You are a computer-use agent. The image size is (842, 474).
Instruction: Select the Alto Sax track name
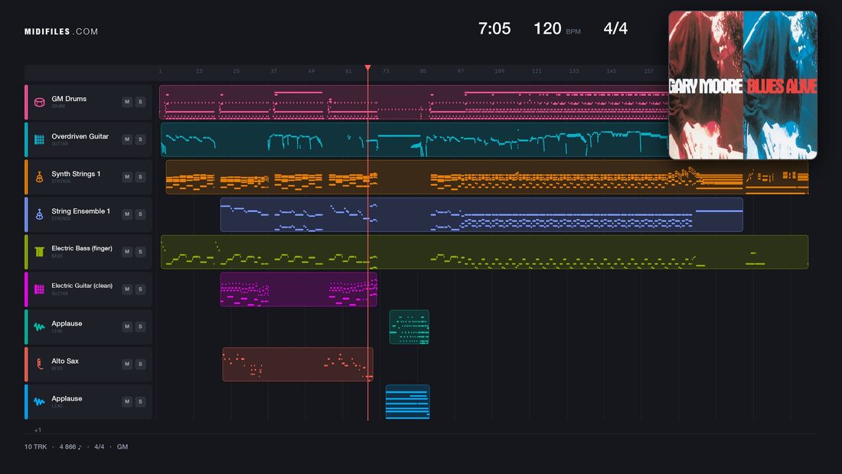[x=65, y=361]
